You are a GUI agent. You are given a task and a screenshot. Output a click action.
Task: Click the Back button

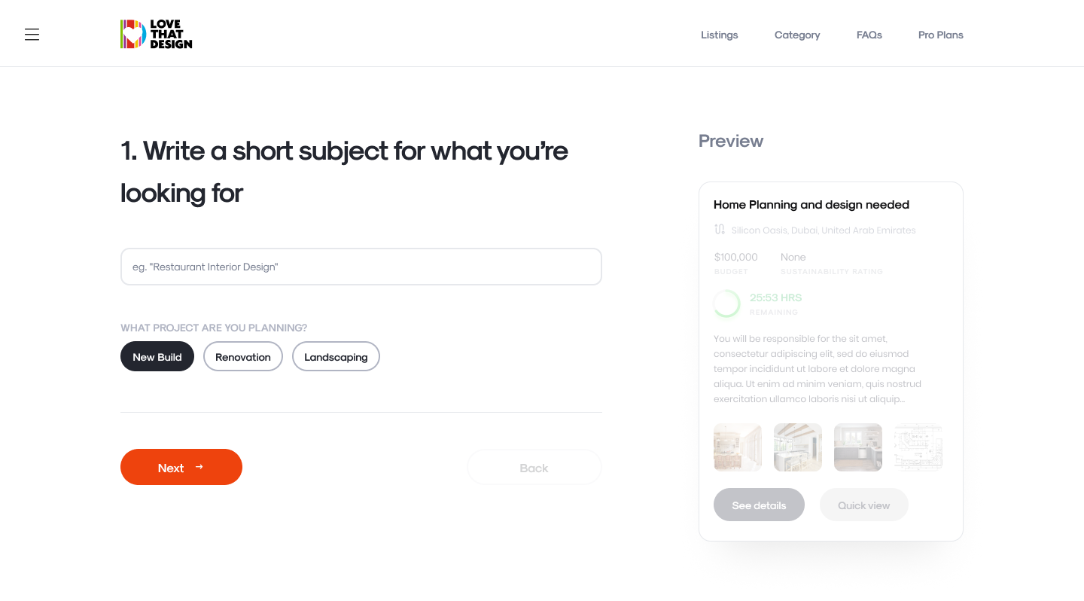click(534, 467)
